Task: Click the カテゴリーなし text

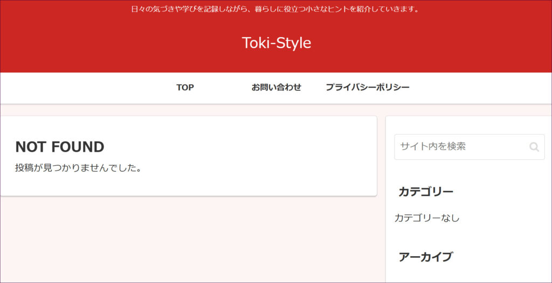Action: pos(427,218)
